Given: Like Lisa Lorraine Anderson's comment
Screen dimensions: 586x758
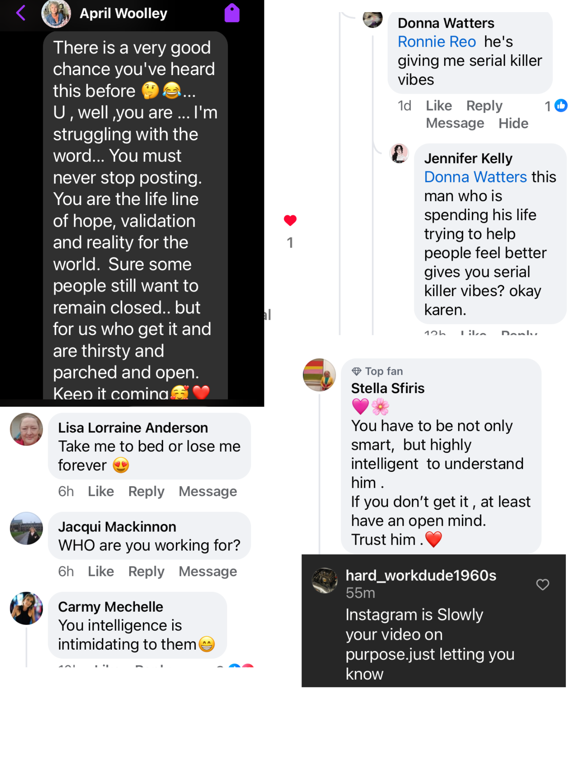Looking at the screenshot, I should pyautogui.click(x=101, y=492).
